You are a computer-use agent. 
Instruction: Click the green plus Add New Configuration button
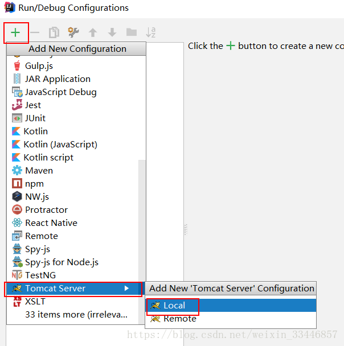15,32
